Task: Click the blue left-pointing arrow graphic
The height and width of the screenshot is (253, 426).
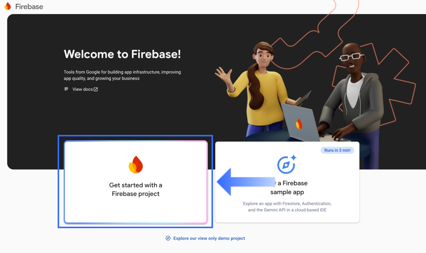Action: coord(246,182)
